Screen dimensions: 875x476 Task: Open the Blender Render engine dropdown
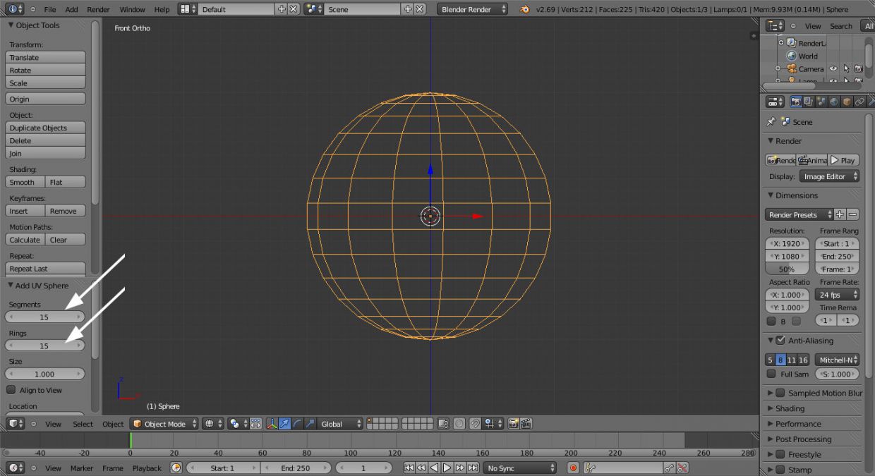[473, 9]
